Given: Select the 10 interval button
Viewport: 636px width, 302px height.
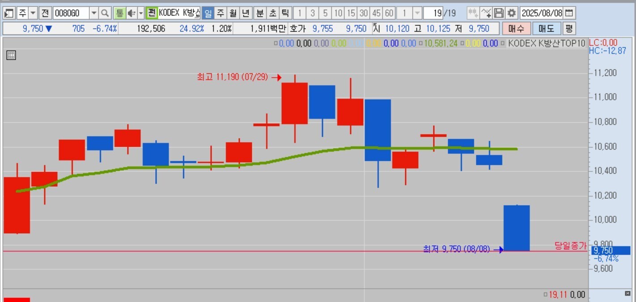Looking at the screenshot, I should pos(338,13).
